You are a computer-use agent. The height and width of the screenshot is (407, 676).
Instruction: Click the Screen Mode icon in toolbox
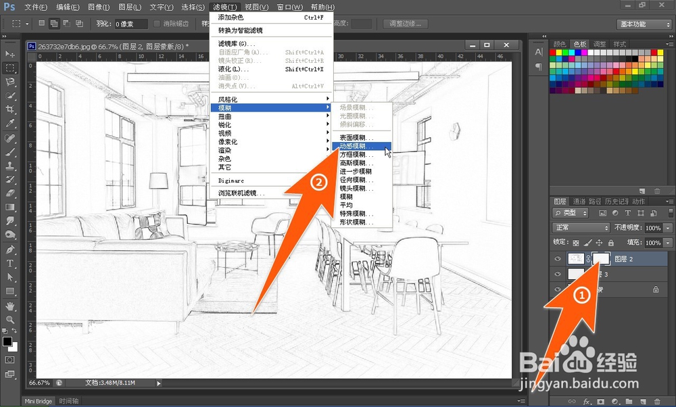point(10,374)
